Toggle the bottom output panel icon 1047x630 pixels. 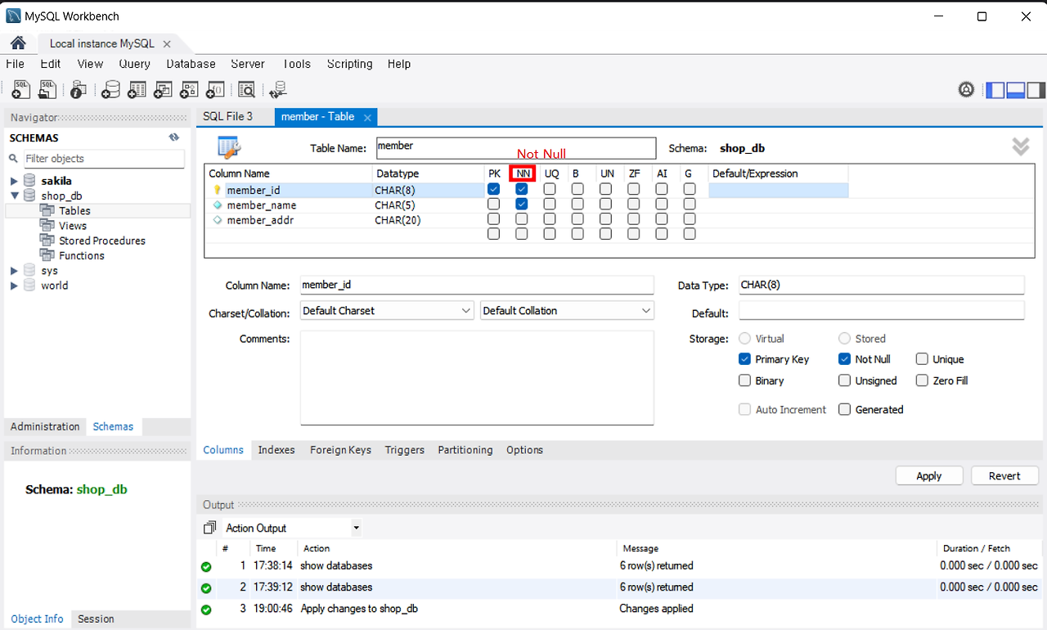pos(1016,90)
